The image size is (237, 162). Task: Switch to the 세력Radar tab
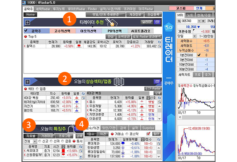pos(43,9)
